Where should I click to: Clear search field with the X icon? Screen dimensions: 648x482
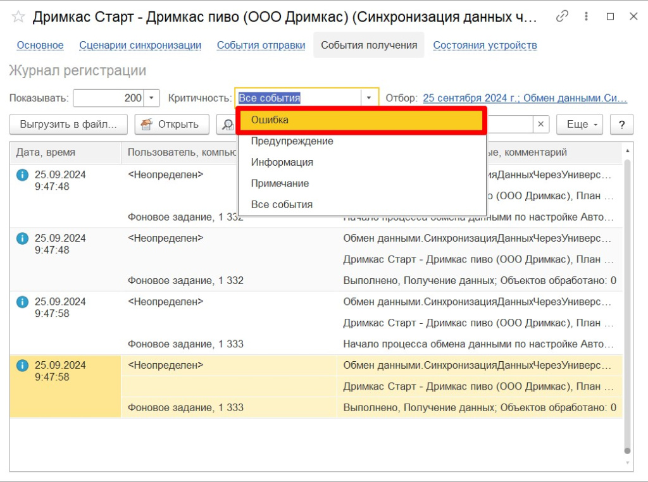[540, 125]
